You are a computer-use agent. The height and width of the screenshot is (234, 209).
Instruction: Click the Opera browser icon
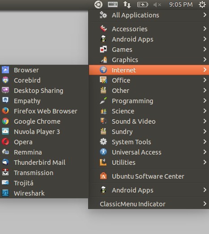(5, 142)
